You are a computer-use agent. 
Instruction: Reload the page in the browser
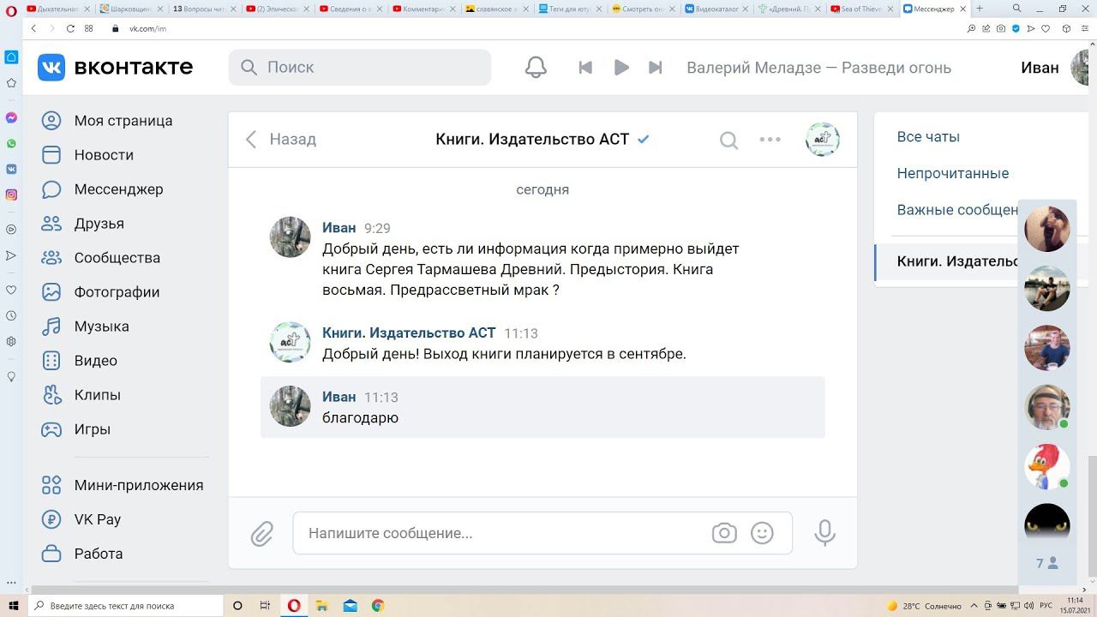coord(70,28)
